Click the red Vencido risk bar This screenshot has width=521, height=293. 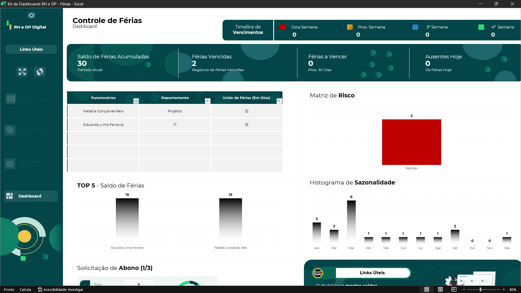[411, 142]
